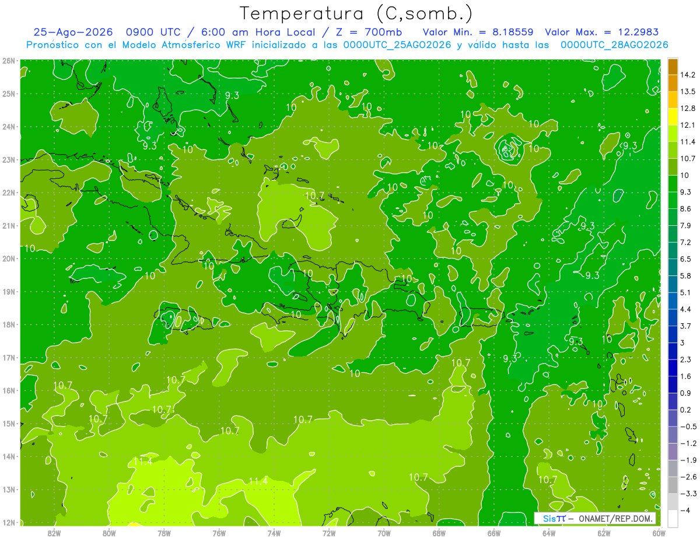
Task: Click the white bottom swatch under -4
Action: [673, 518]
